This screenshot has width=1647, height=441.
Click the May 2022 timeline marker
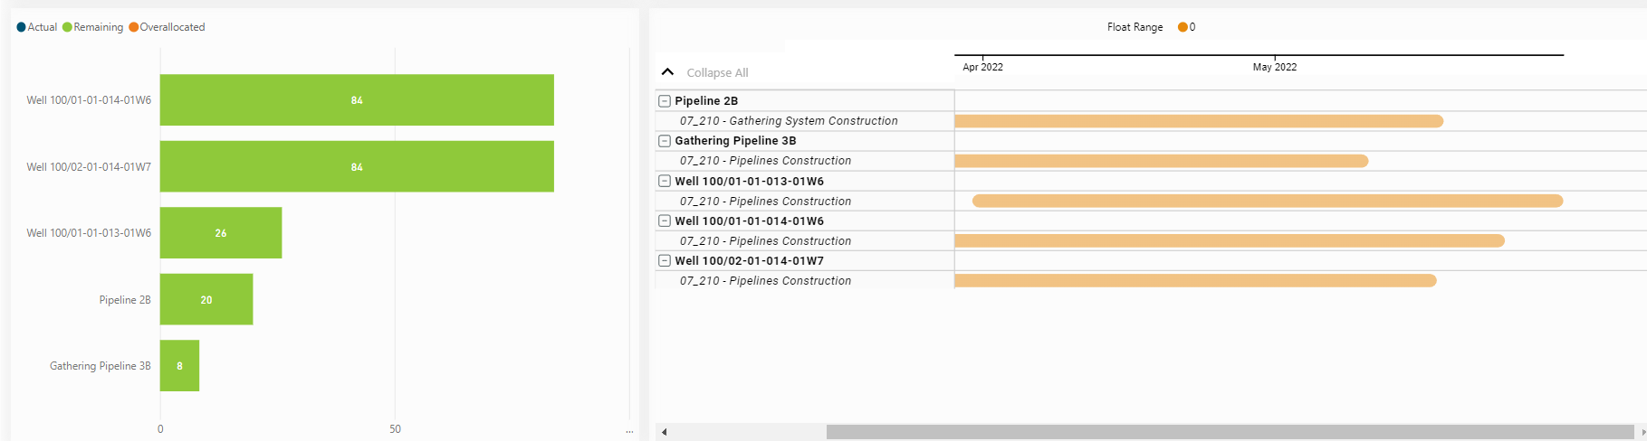[1274, 67]
